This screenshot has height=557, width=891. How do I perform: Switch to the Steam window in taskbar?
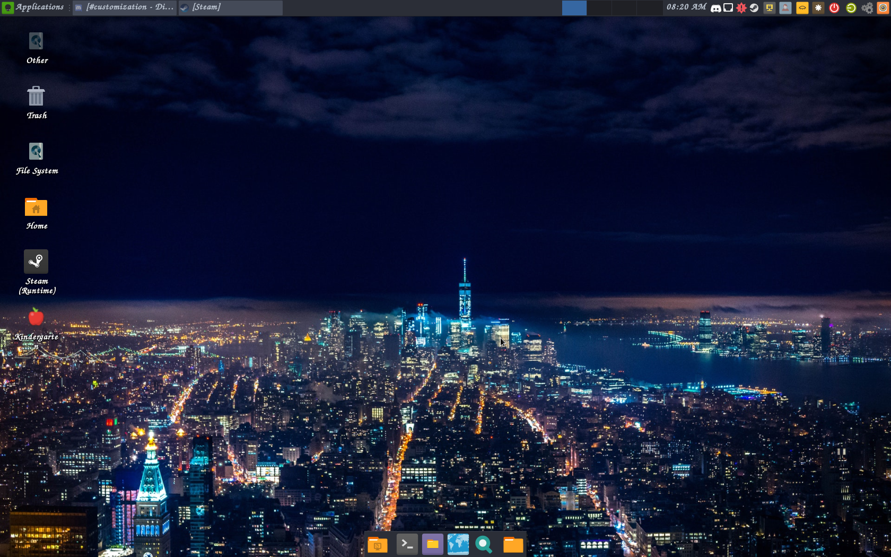click(x=230, y=7)
